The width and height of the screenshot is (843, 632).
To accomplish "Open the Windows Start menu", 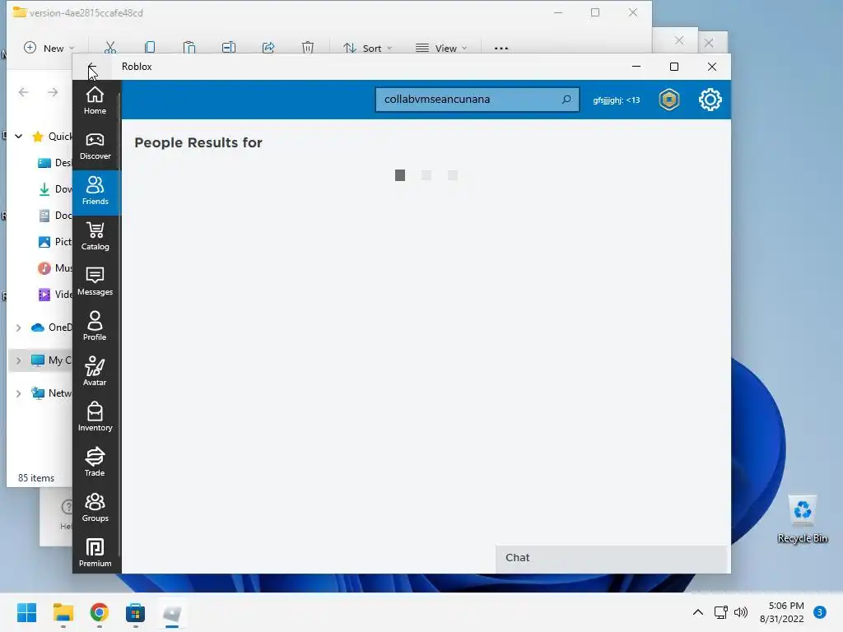I will pyautogui.click(x=26, y=612).
